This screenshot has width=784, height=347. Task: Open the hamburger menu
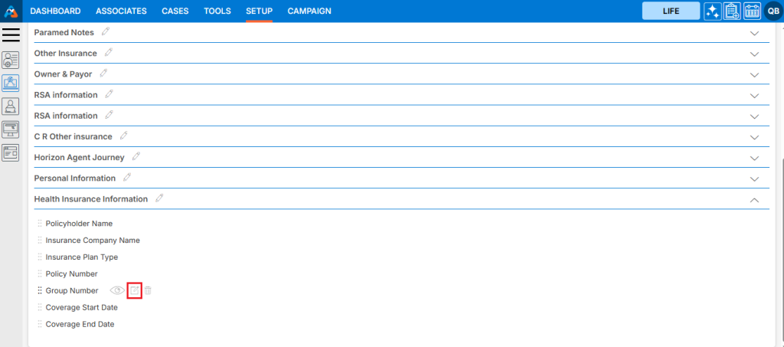pos(11,34)
